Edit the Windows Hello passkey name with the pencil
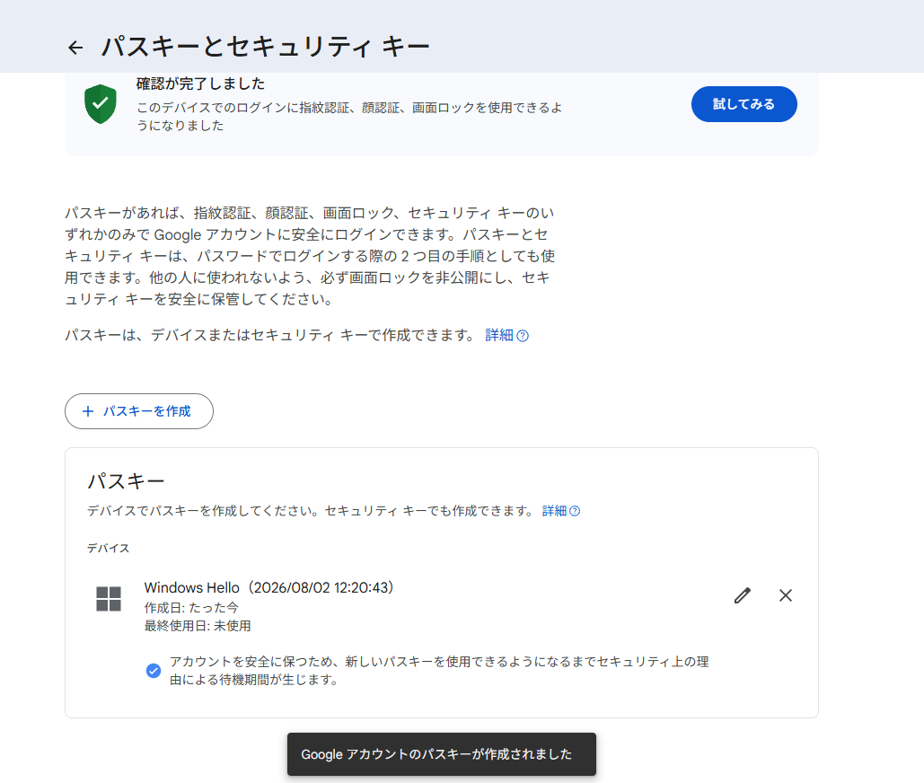This screenshot has width=924, height=783. click(743, 595)
